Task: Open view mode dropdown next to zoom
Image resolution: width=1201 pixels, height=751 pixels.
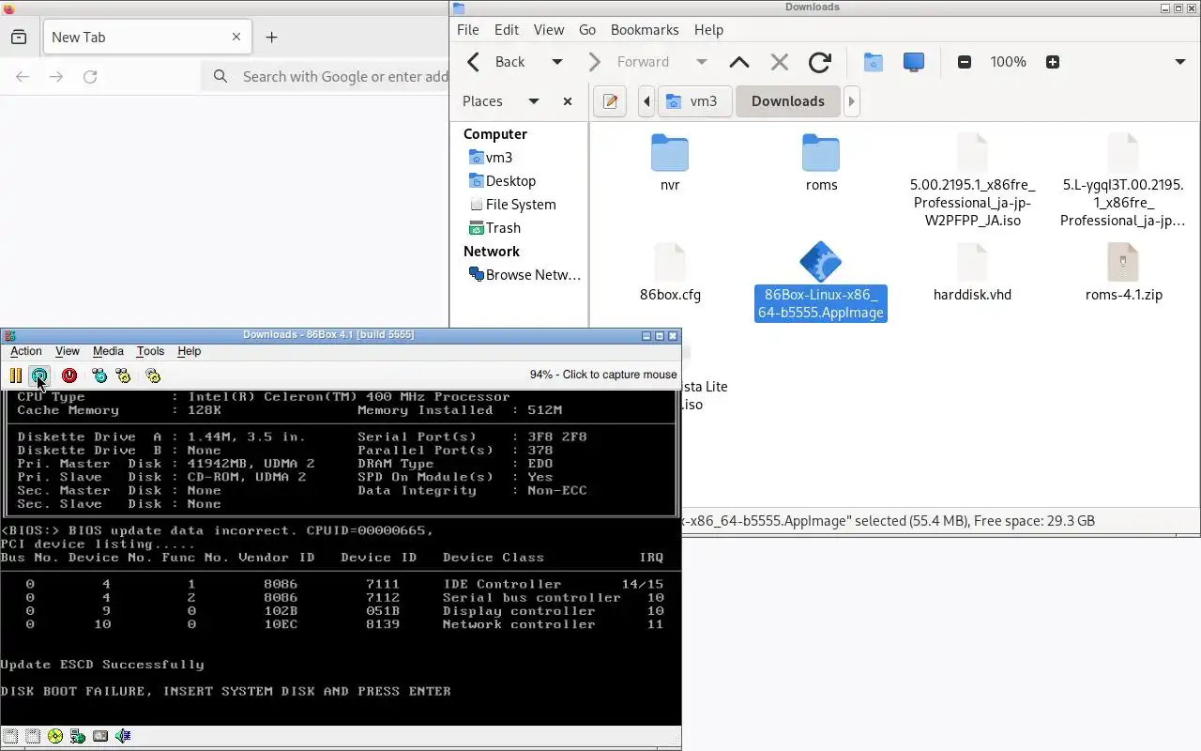Action: (1180, 62)
